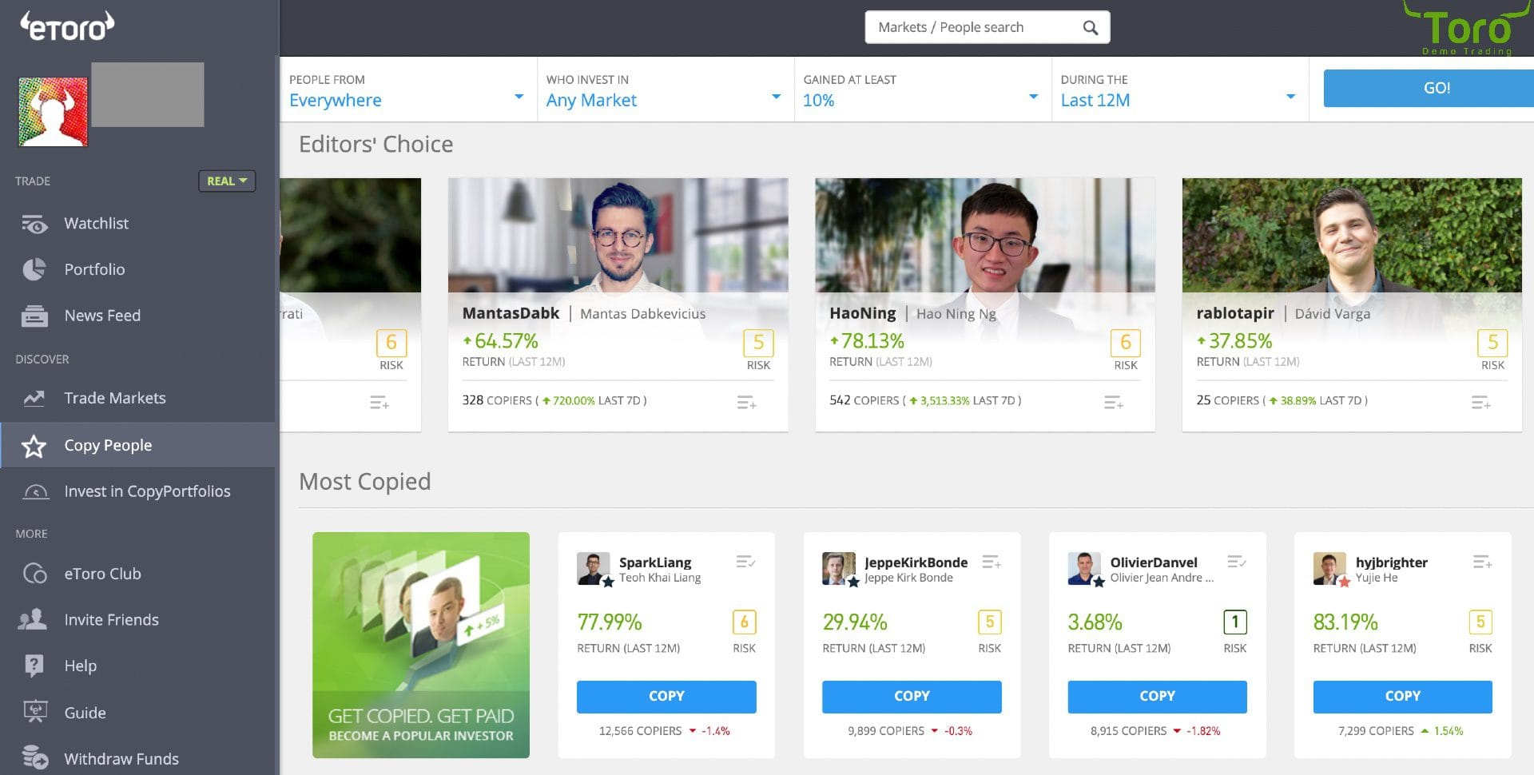Click the Withdraw Funds coins icon
The width and height of the screenshot is (1534, 775).
34,757
